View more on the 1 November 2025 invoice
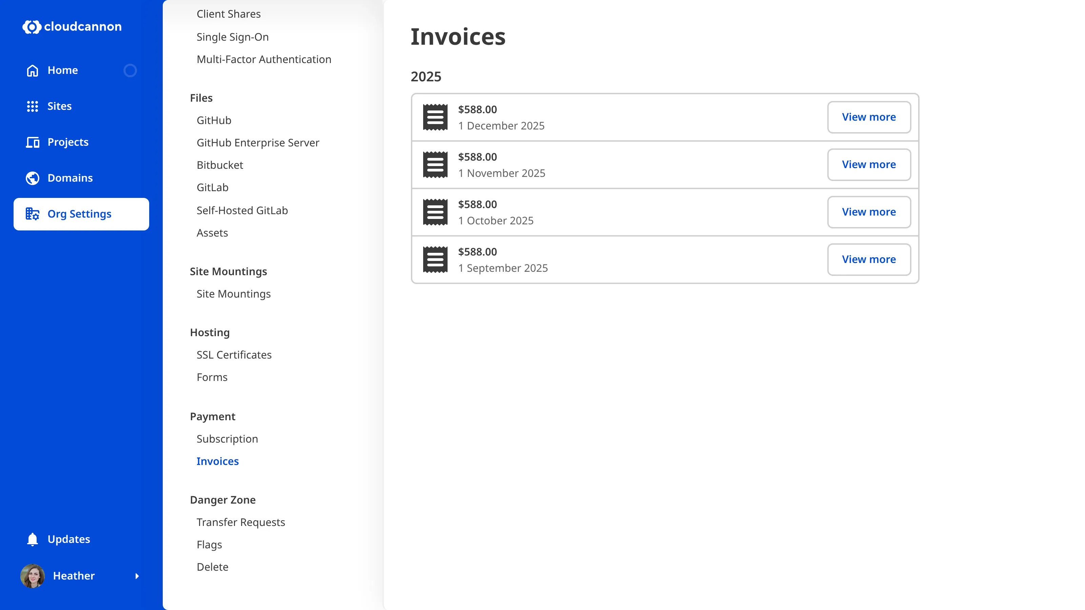1085x610 pixels. pyautogui.click(x=868, y=164)
